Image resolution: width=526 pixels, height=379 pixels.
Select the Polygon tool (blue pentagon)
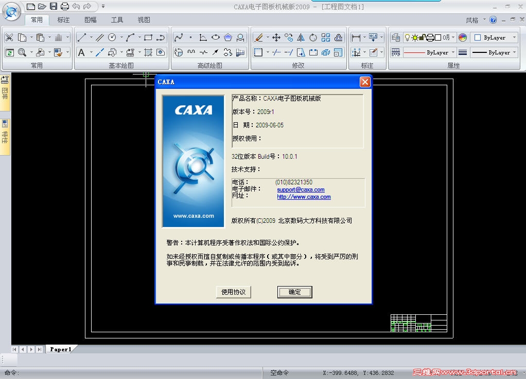228,37
